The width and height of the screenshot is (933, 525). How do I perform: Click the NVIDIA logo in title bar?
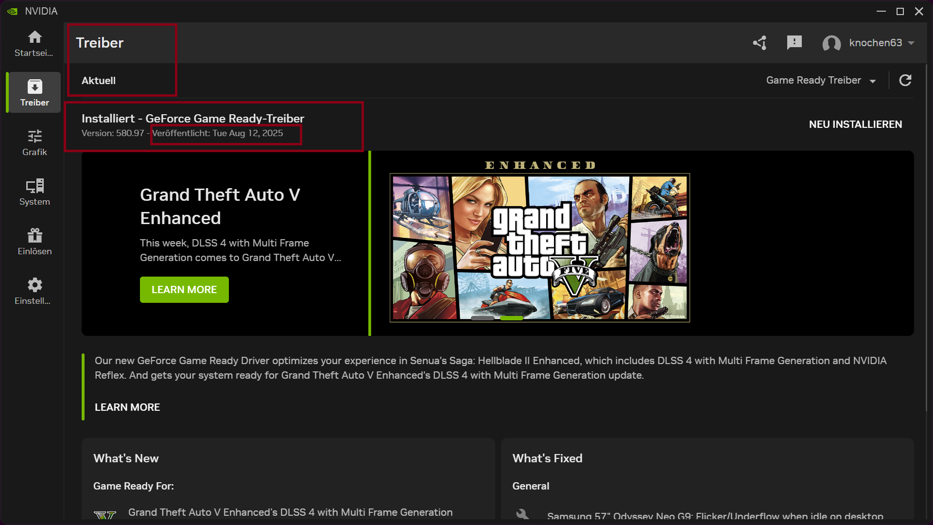click(x=12, y=11)
